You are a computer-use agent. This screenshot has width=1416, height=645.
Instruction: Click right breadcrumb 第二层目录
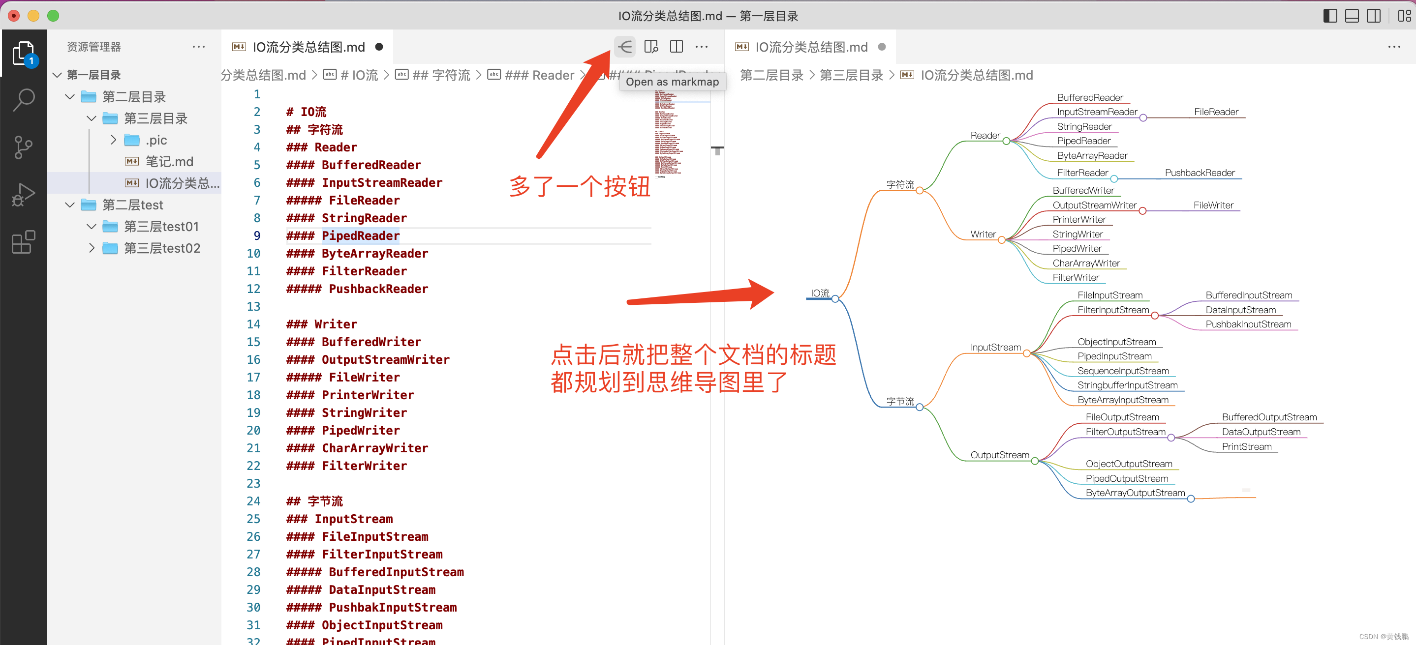pyautogui.click(x=771, y=75)
